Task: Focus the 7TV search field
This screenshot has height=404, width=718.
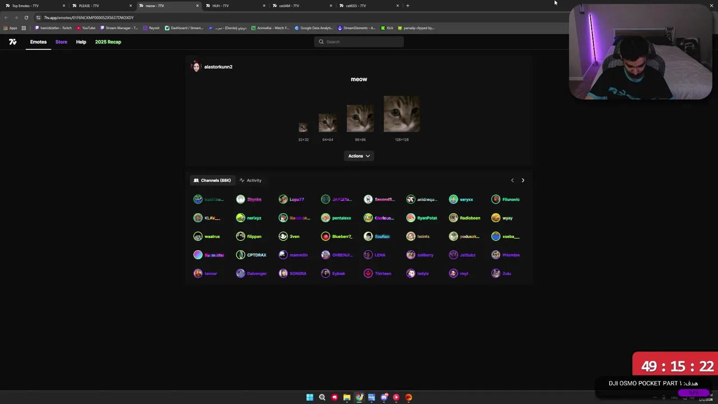Action: (359, 42)
